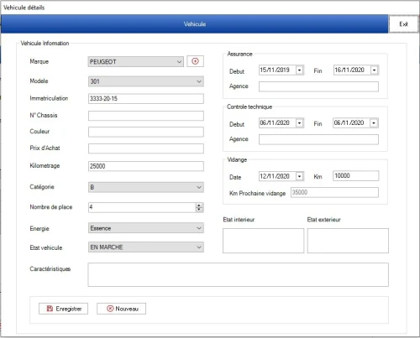Viewport: 420px width, 338px height.
Task: Increase Nombre de place with up arrow
Action: coord(199,205)
